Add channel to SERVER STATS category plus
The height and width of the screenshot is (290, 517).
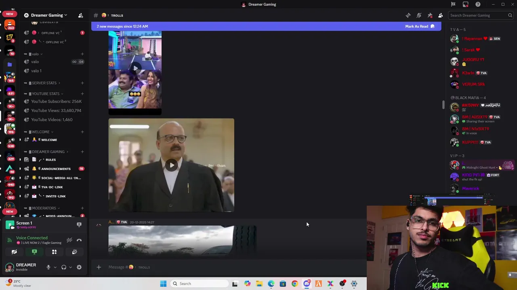click(x=82, y=83)
